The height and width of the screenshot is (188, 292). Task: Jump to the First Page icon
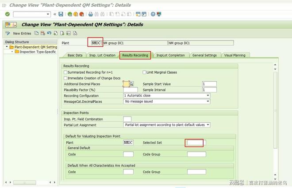111,14
